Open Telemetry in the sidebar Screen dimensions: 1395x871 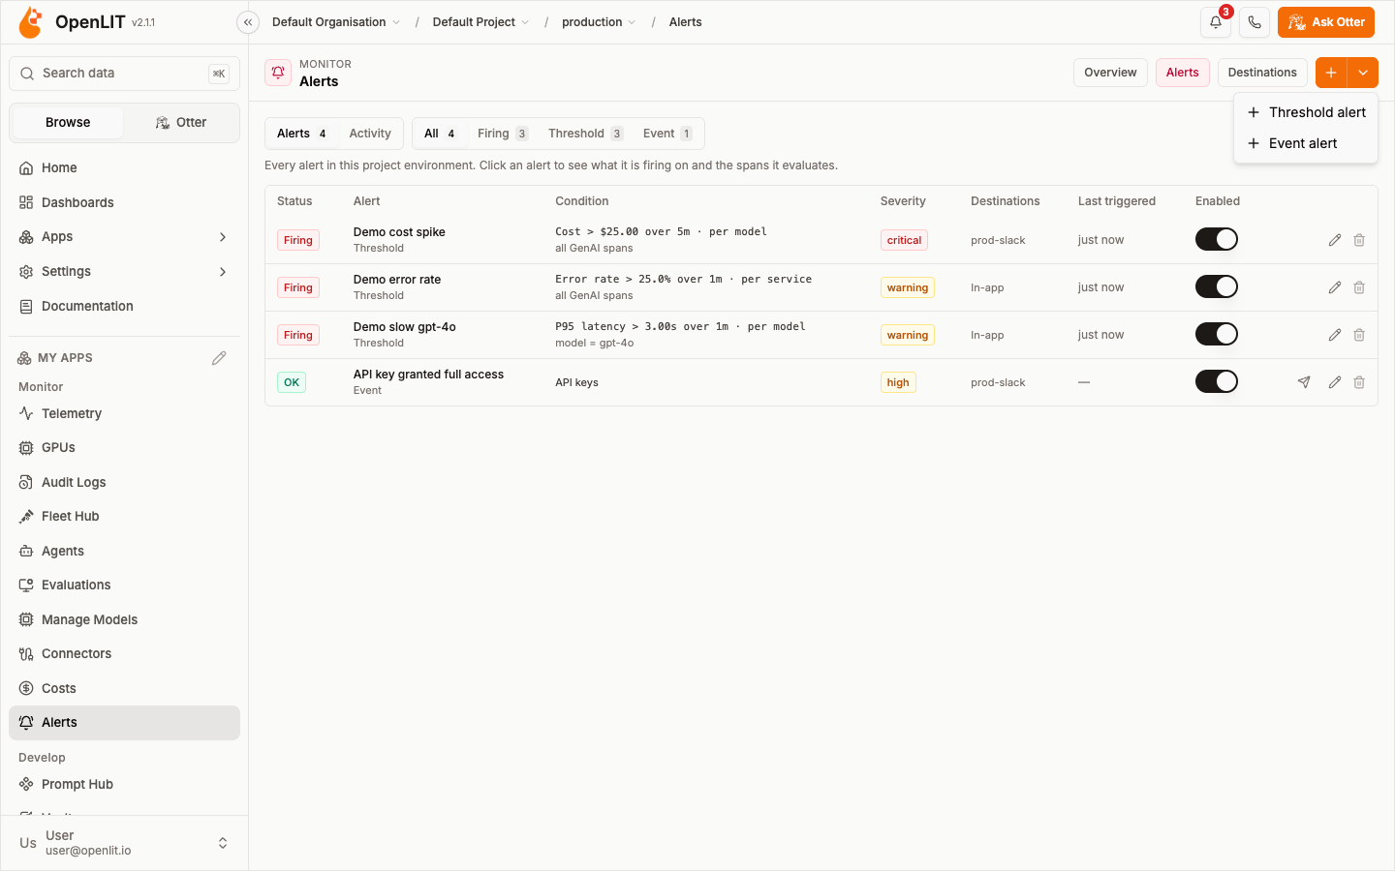point(124,413)
